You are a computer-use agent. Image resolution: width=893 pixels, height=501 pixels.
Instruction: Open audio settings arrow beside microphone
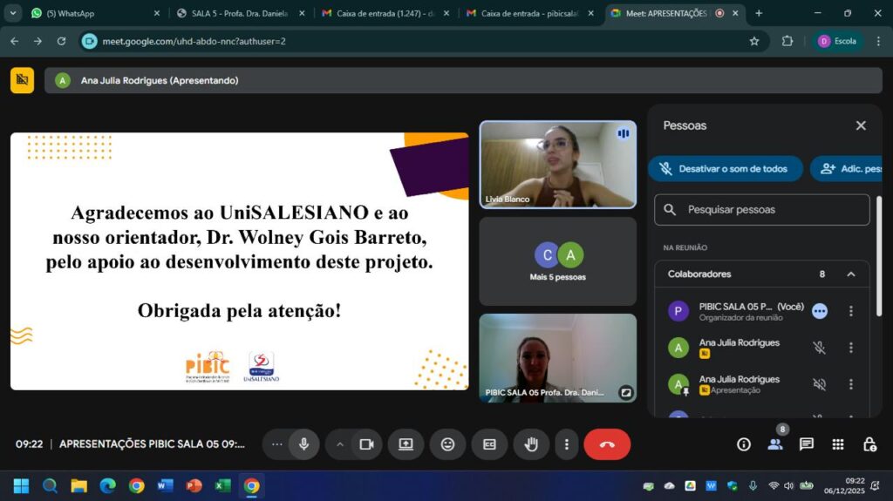(x=277, y=444)
